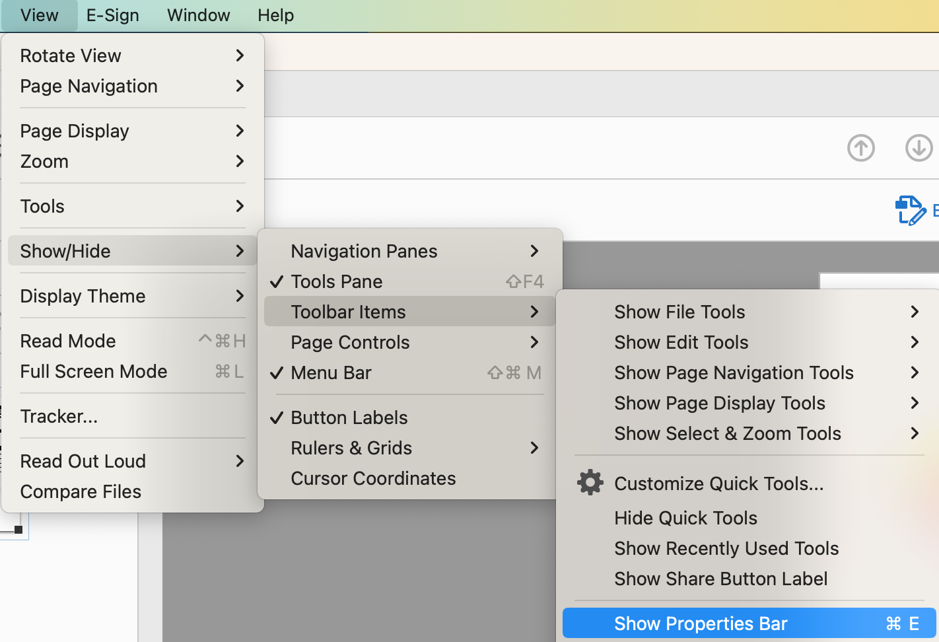Click the up arrow navigation icon
The image size is (939, 642).
point(860,148)
